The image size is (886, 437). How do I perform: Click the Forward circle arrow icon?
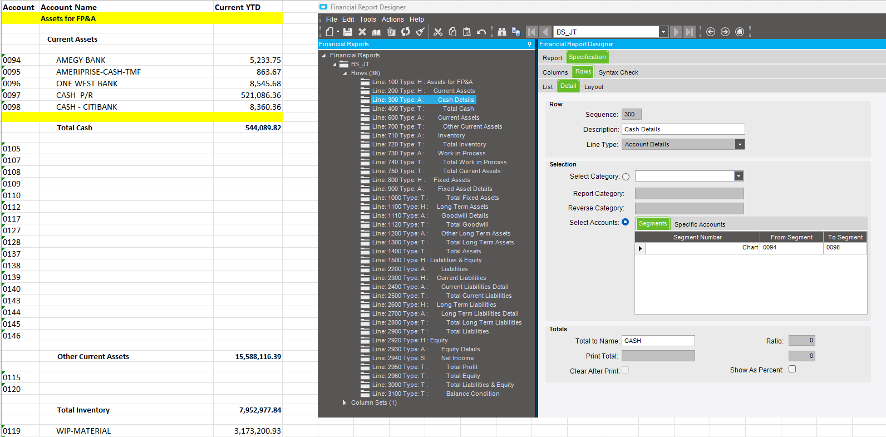pos(725,32)
